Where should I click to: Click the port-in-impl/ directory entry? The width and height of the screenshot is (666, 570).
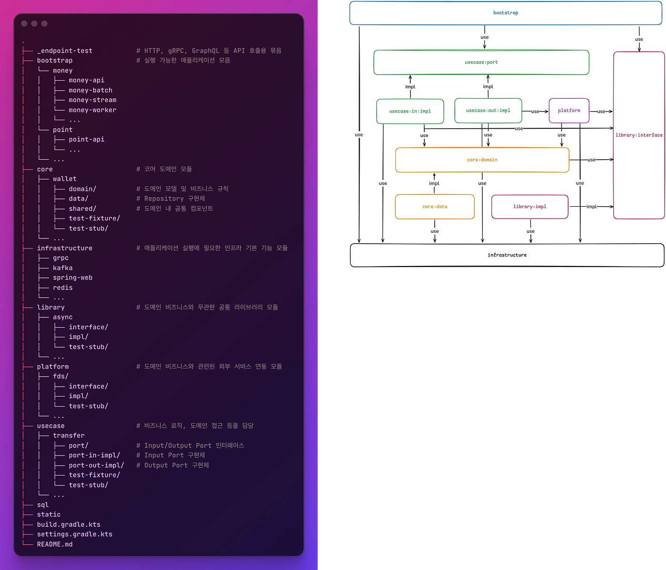94,455
